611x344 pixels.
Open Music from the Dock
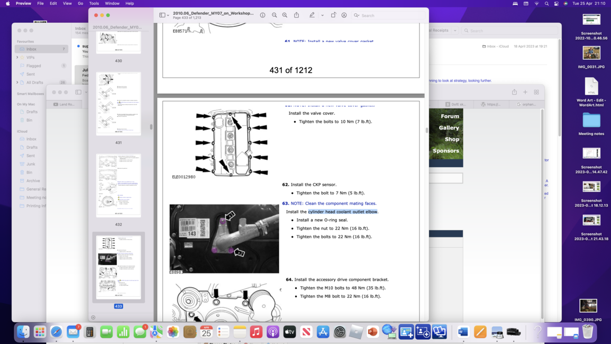256,332
